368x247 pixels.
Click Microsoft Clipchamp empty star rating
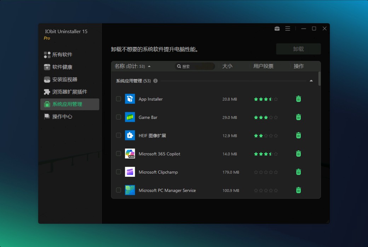pyautogui.click(x=266, y=172)
